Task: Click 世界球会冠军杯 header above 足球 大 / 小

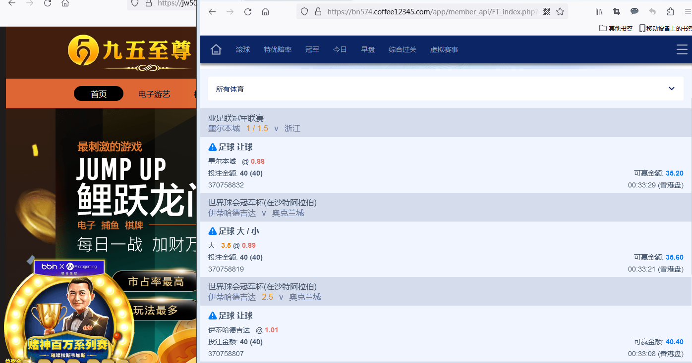Action: (x=262, y=202)
